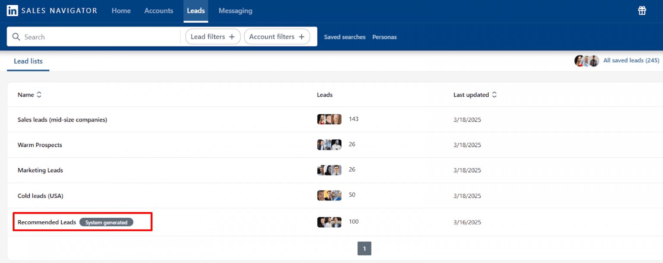Open avatars for Sales leads list

click(329, 119)
